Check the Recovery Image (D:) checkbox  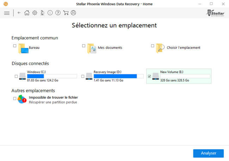click(83, 76)
